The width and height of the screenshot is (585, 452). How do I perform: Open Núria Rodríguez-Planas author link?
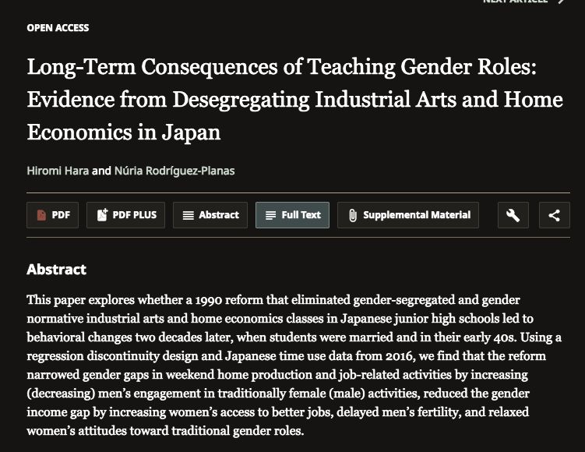[x=174, y=171]
